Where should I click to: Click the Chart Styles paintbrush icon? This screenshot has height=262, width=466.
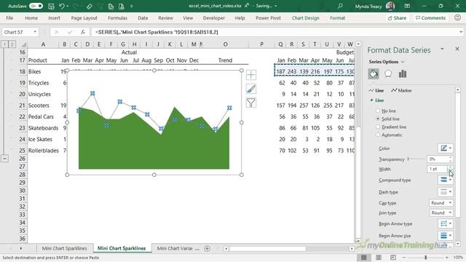coord(251,89)
